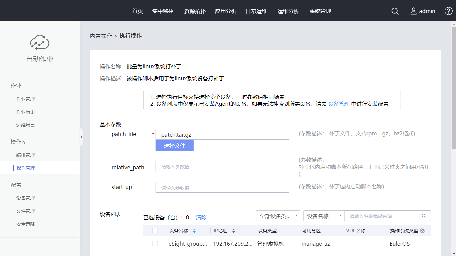Viewport: 456px width, 256px height.
Task: Toggle the select-all checkbox in table header
Action: tap(155, 231)
